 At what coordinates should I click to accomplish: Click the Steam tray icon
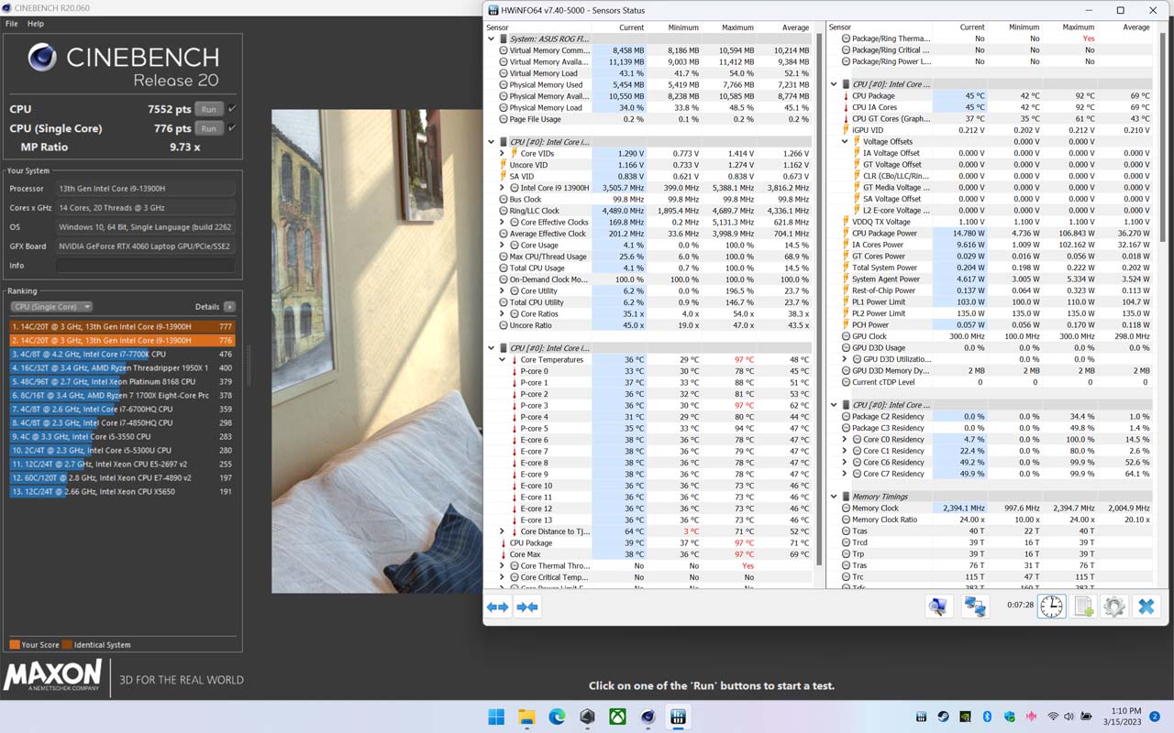(944, 717)
